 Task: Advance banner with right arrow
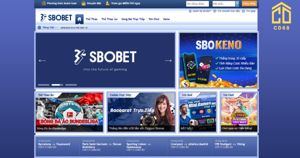point(168,60)
